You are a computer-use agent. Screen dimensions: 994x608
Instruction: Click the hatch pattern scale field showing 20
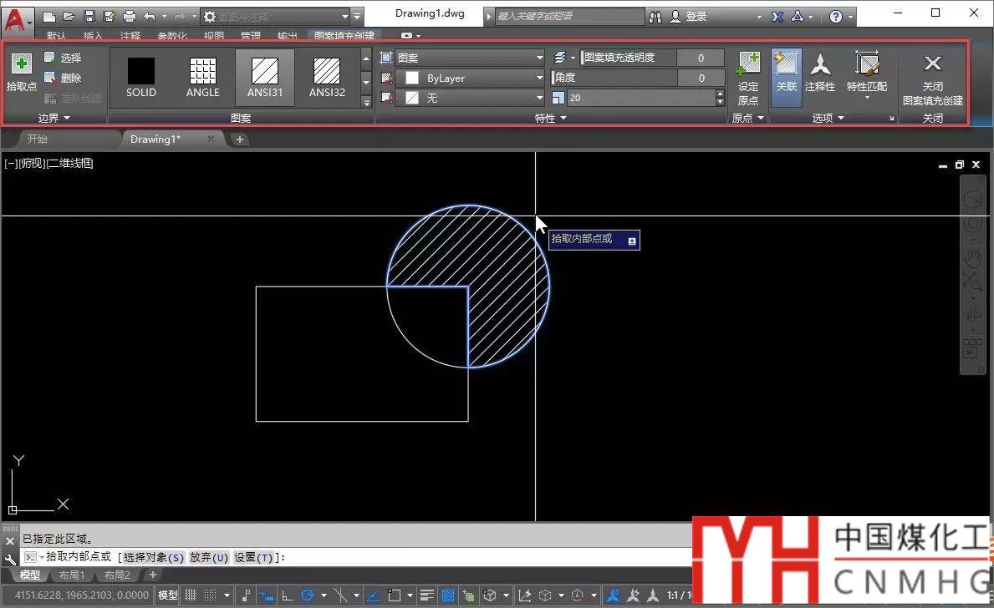640,98
